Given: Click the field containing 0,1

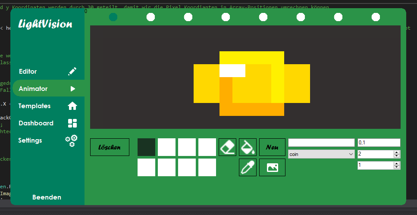Looking at the screenshot, I should [379, 143].
